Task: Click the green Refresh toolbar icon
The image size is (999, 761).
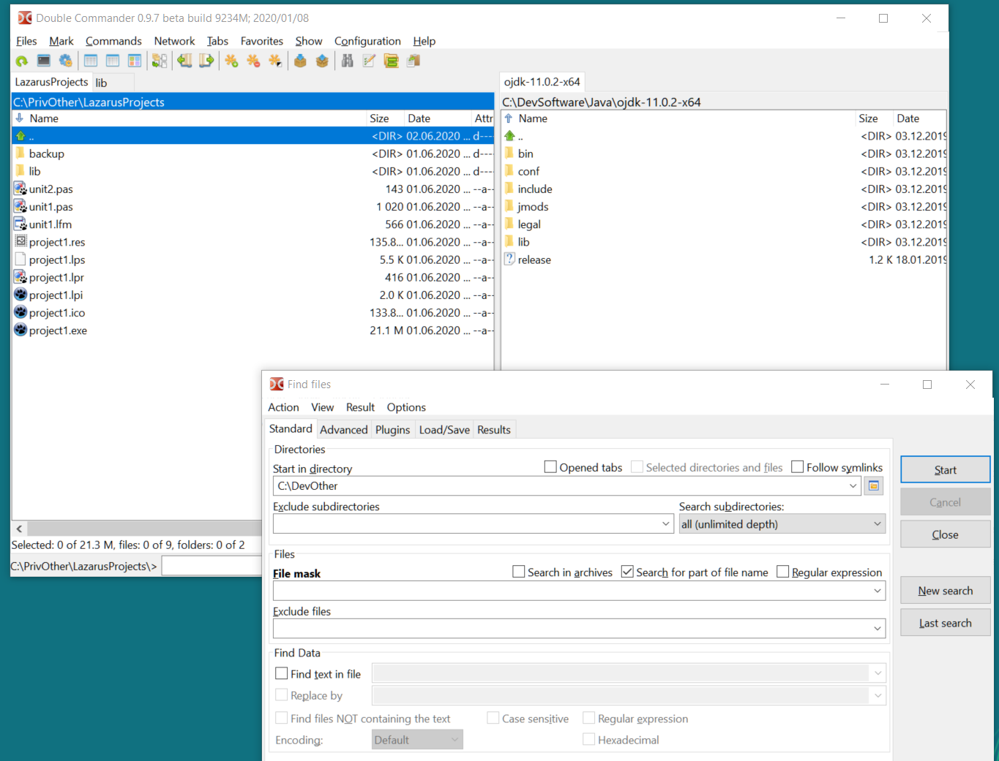Action: point(22,61)
